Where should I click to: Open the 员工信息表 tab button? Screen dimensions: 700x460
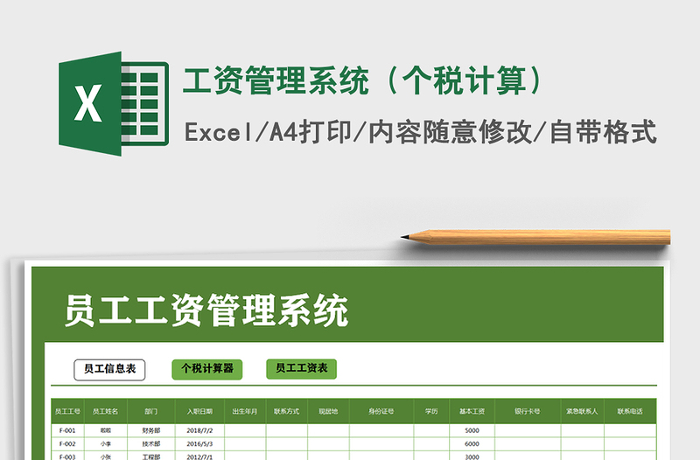(x=110, y=369)
